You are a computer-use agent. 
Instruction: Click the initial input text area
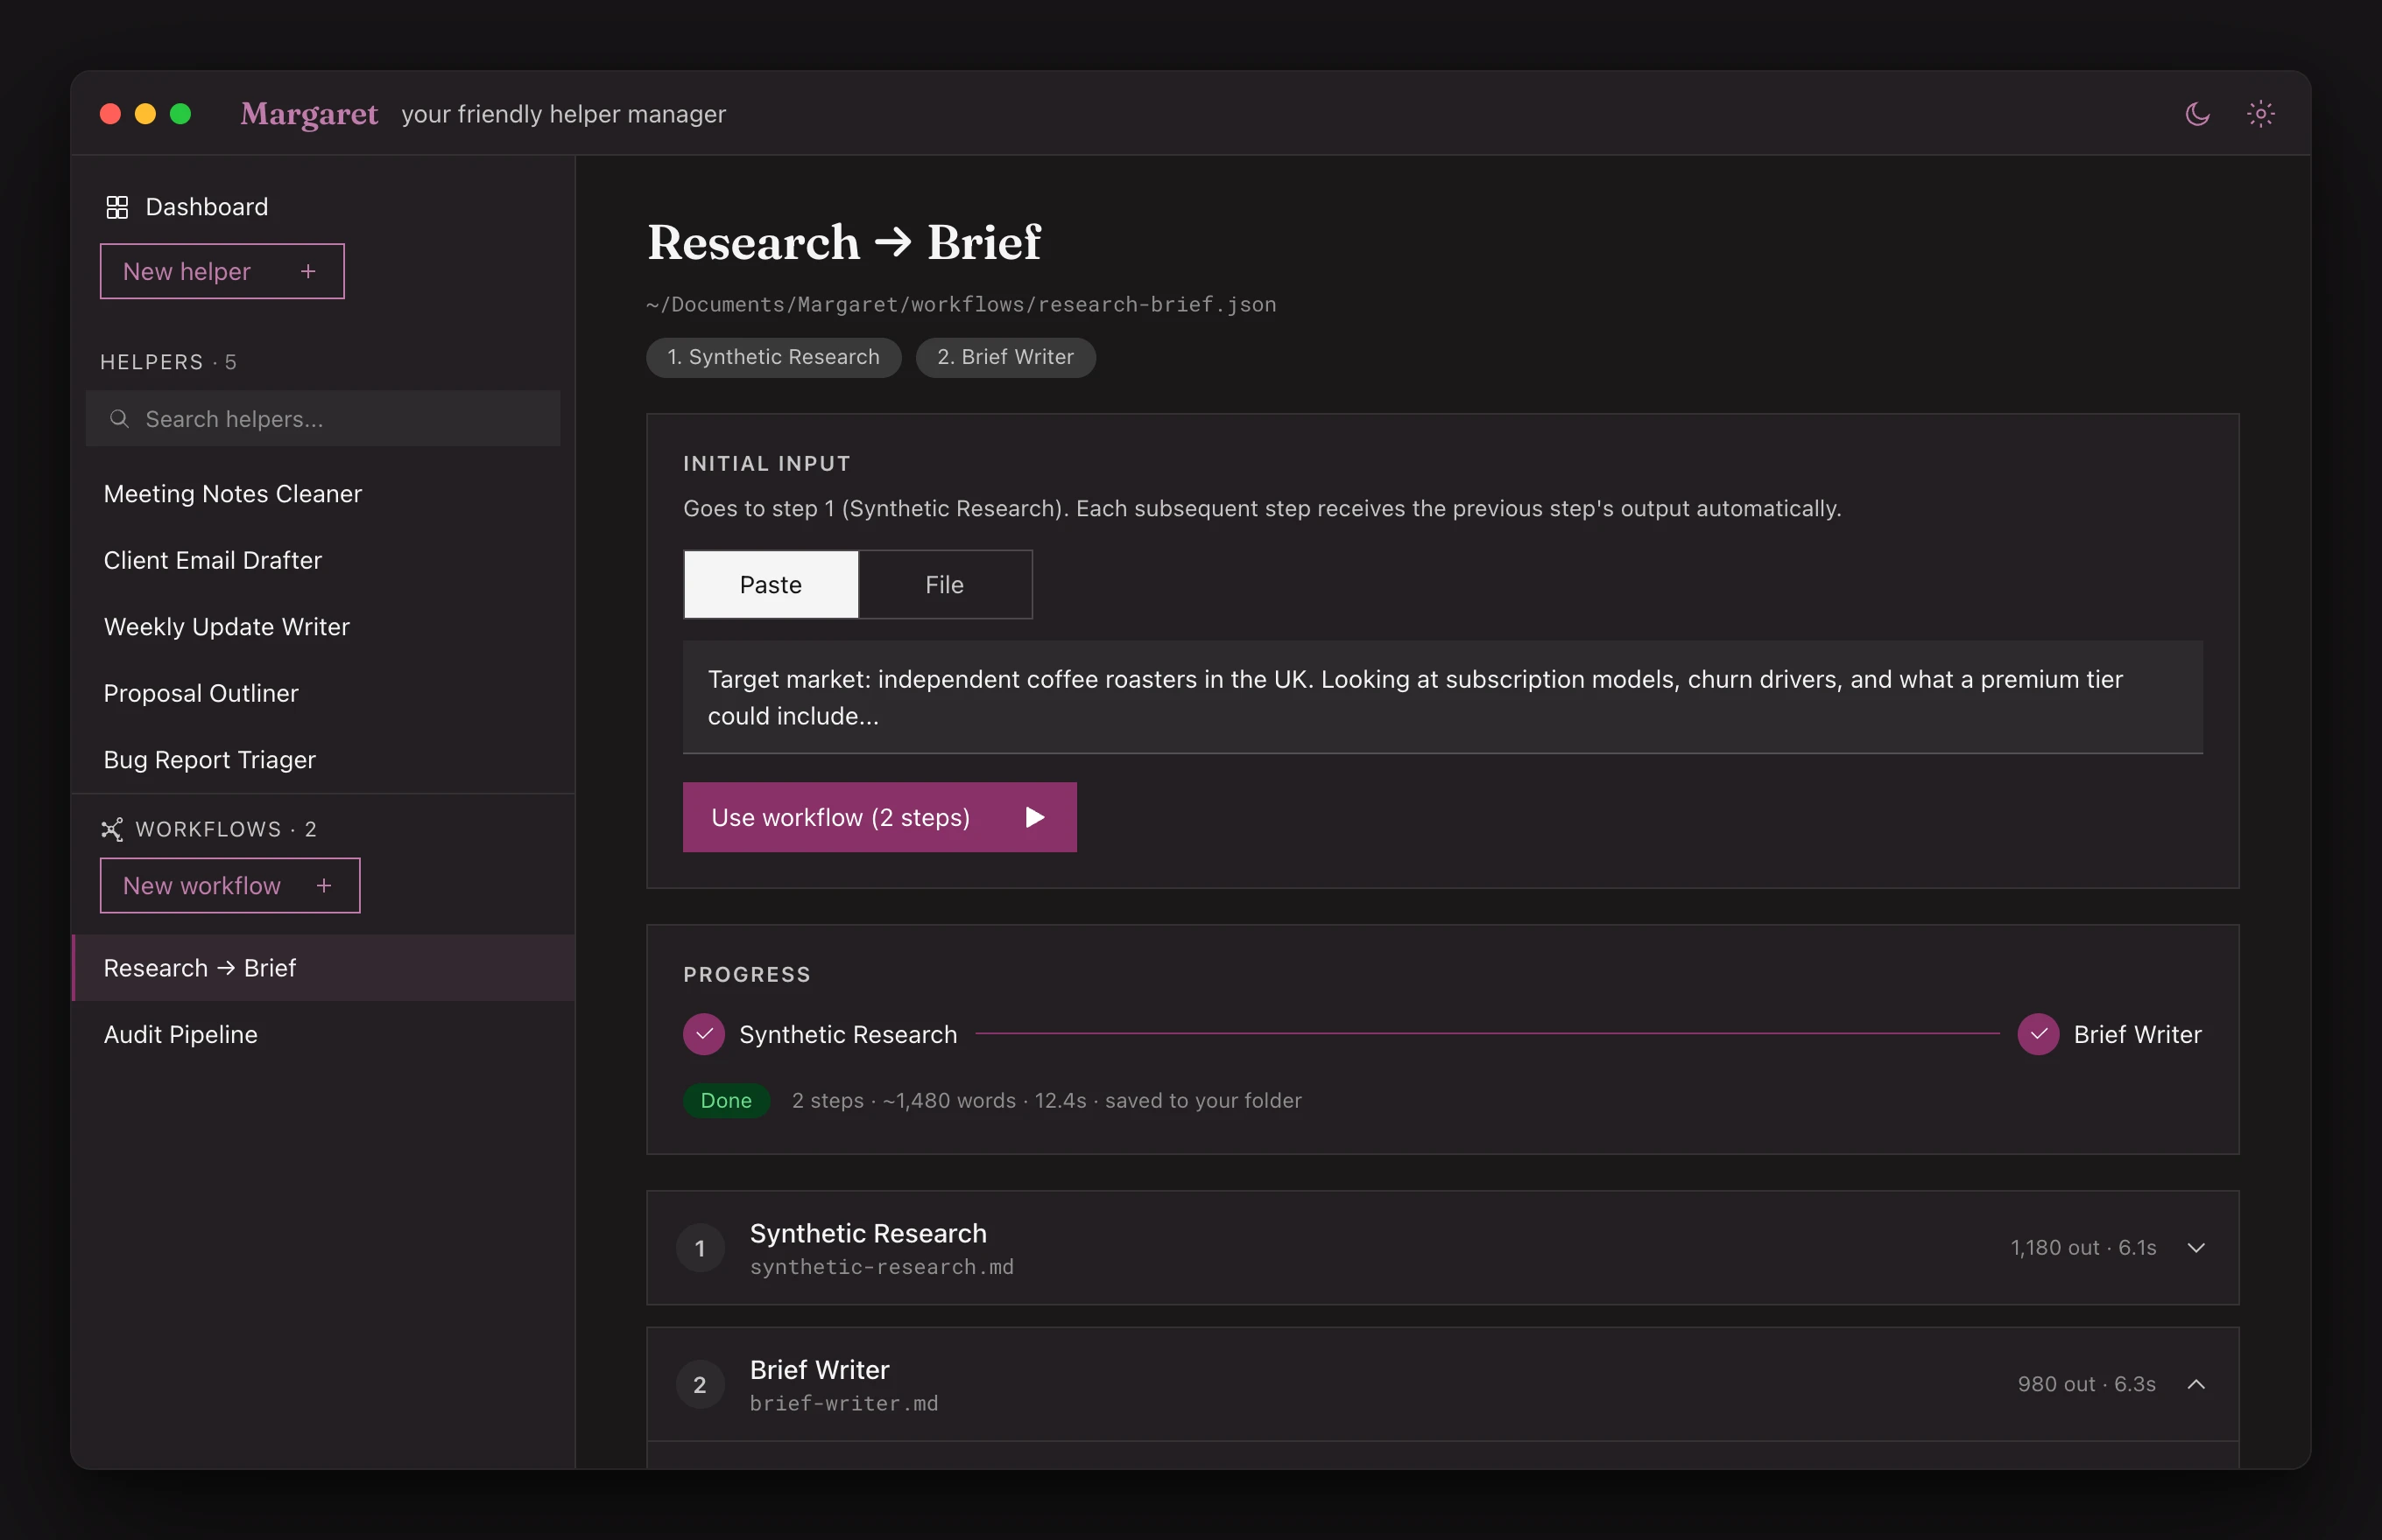click(x=1442, y=697)
